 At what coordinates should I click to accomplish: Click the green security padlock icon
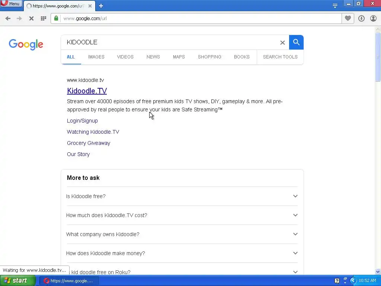click(56, 19)
